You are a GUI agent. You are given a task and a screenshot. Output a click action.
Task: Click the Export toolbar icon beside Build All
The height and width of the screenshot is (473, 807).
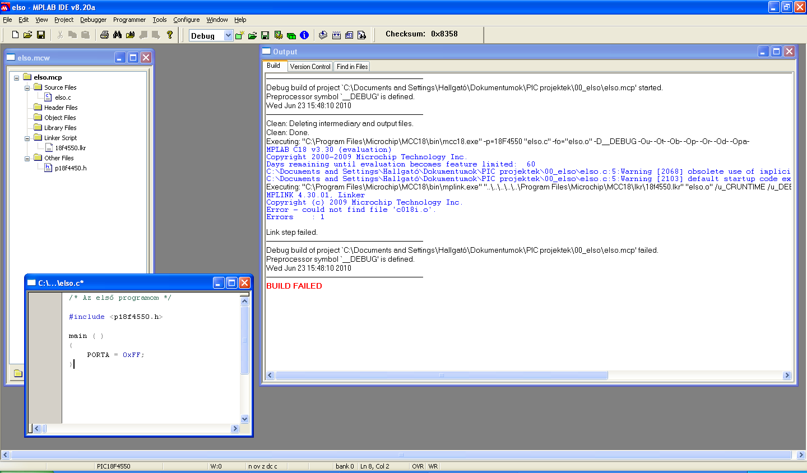tap(349, 35)
